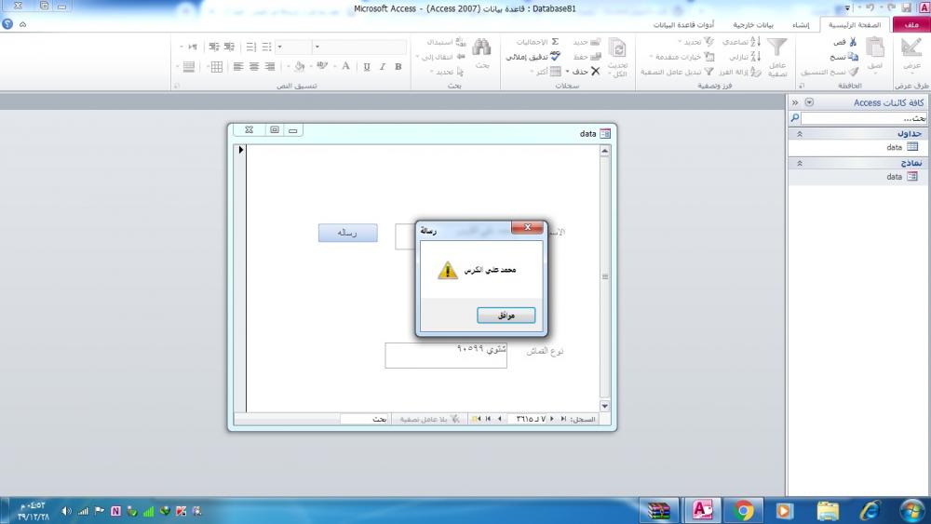Image resolution: width=931 pixels, height=524 pixels.
Task: Sort descending with تنازلي icon
Action: click(x=755, y=57)
